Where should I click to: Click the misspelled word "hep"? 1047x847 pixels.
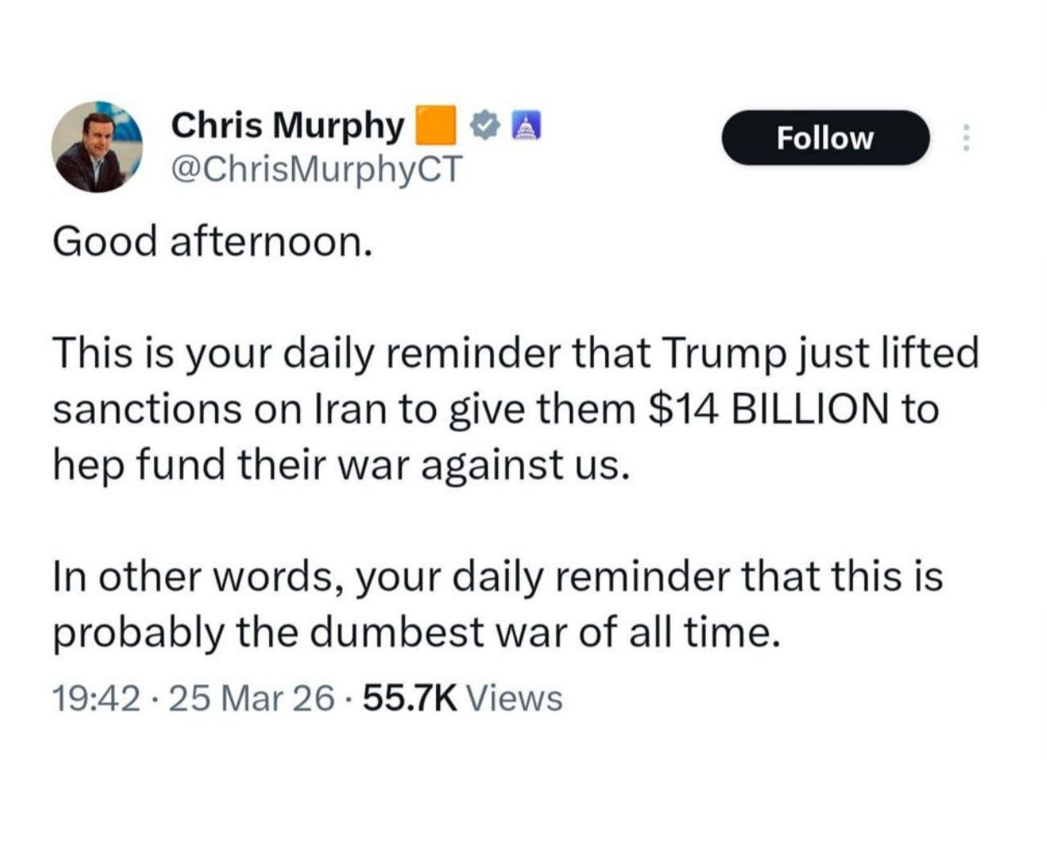(88, 466)
